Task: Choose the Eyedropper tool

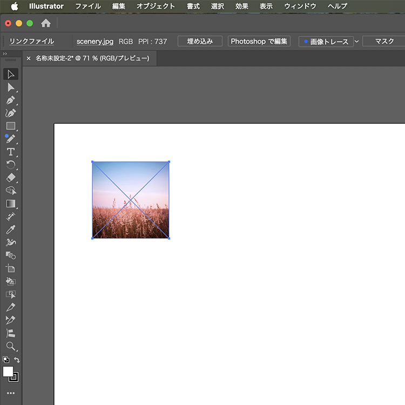Action: click(x=11, y=230)
